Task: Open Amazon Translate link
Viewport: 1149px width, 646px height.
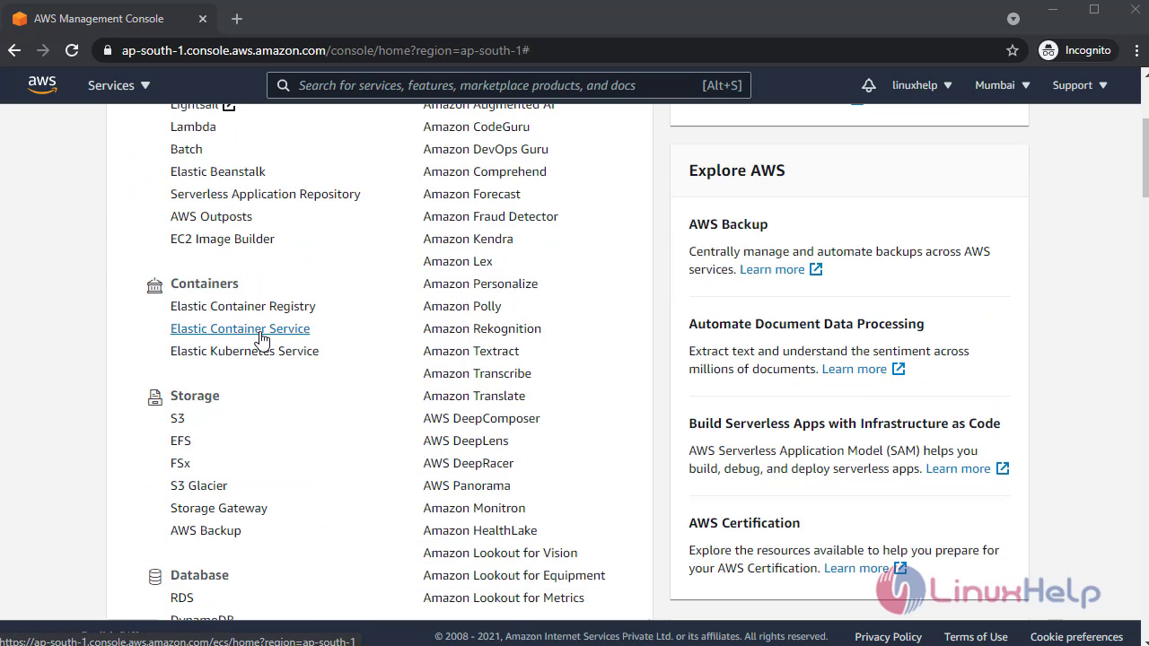Action: (474, 396)
